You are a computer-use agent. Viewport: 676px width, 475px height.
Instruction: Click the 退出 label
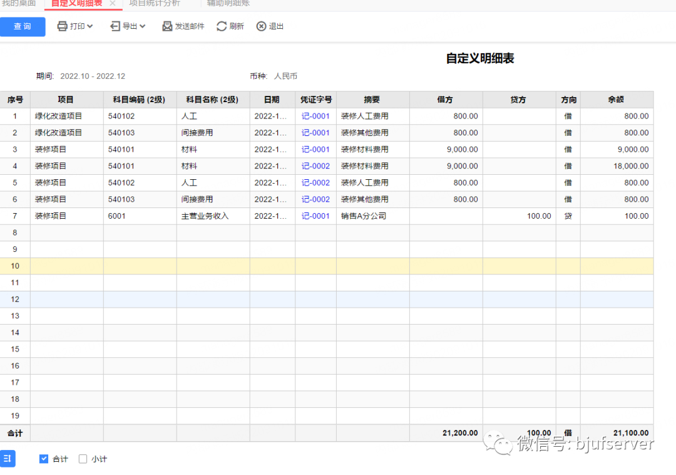[277, 26]
